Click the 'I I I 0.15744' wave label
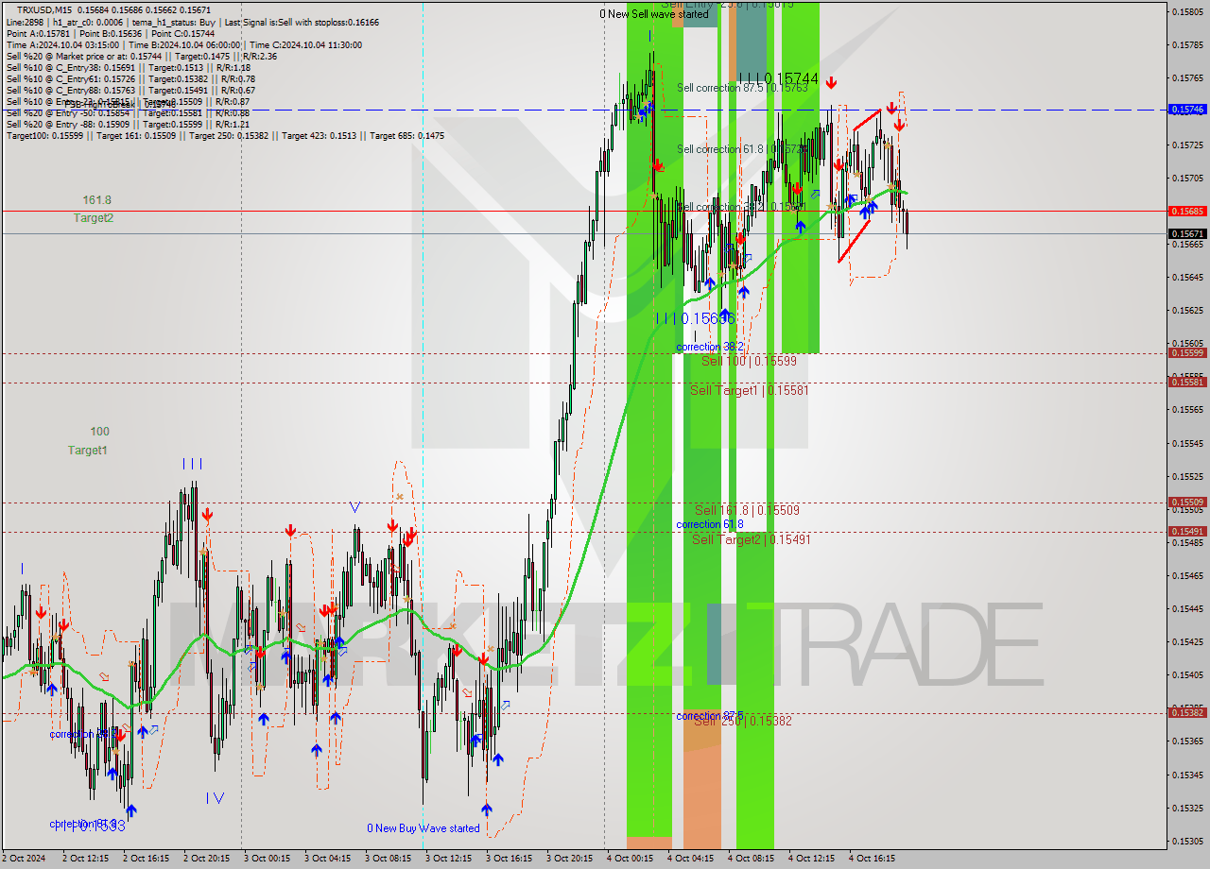1210x869 pixels. point(779,78)
